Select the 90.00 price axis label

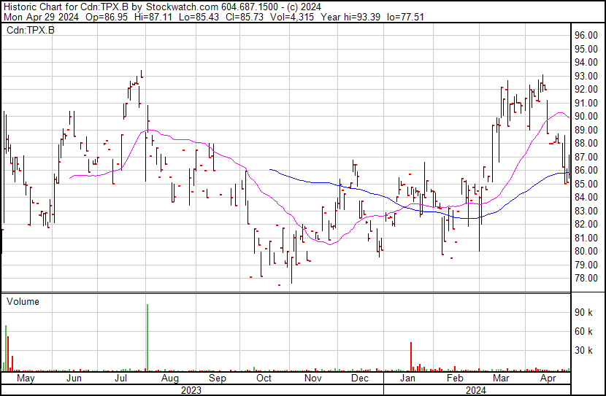point(586,116)
